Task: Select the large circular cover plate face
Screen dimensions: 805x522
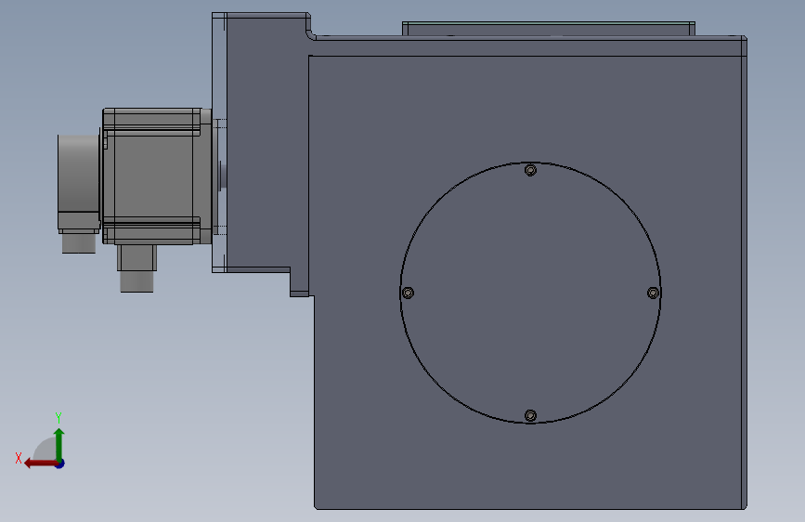Action: pos(530,293)
